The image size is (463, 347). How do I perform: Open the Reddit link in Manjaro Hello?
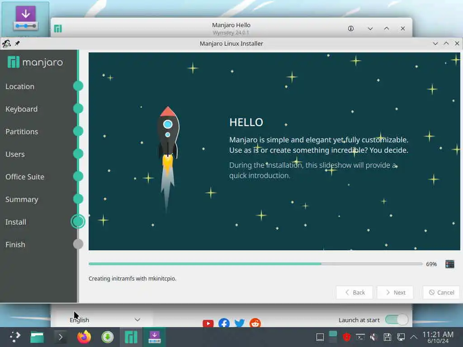click(x=255, y=323)
